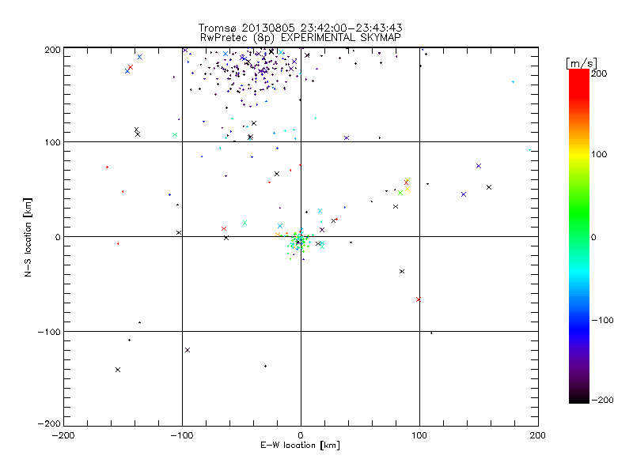Click the colorbar label "0"
Viewport: 633px width, 474px height.
(593, 237)
